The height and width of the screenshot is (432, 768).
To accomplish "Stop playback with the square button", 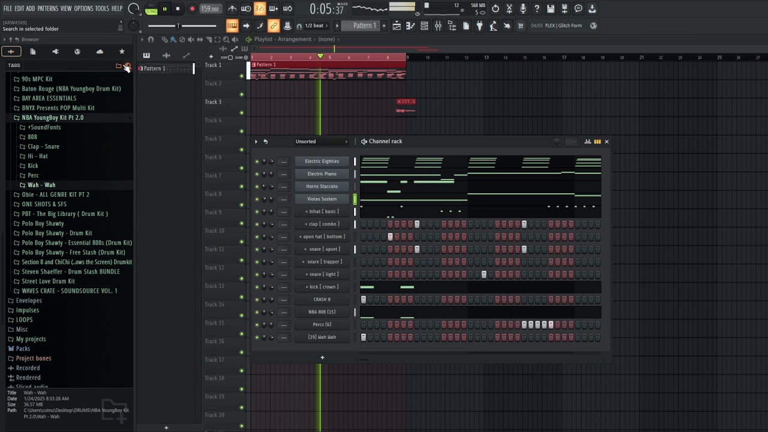I will 178,8.
